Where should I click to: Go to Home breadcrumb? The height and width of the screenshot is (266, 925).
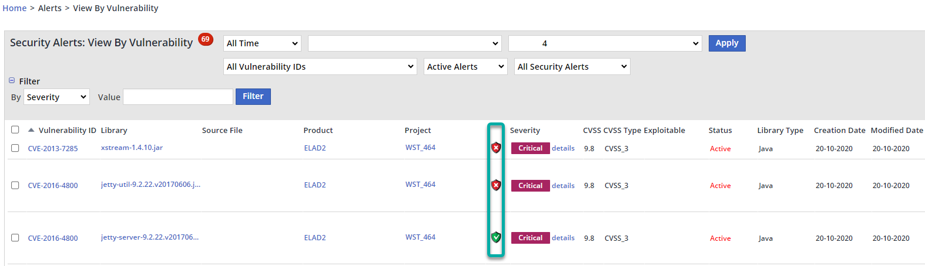pos(15,8)
